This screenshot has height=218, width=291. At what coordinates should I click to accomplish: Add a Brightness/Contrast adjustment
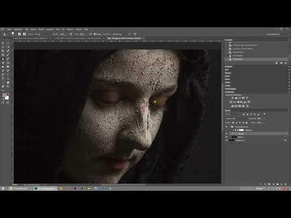pyautogui.click(x=232, y=97)
